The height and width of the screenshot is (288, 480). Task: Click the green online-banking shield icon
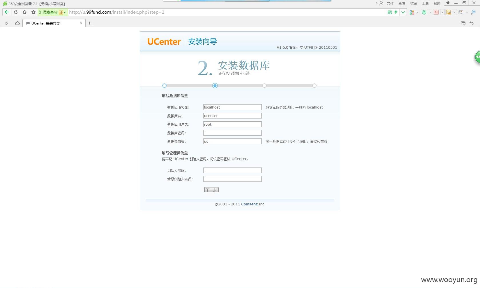[424, 12]
